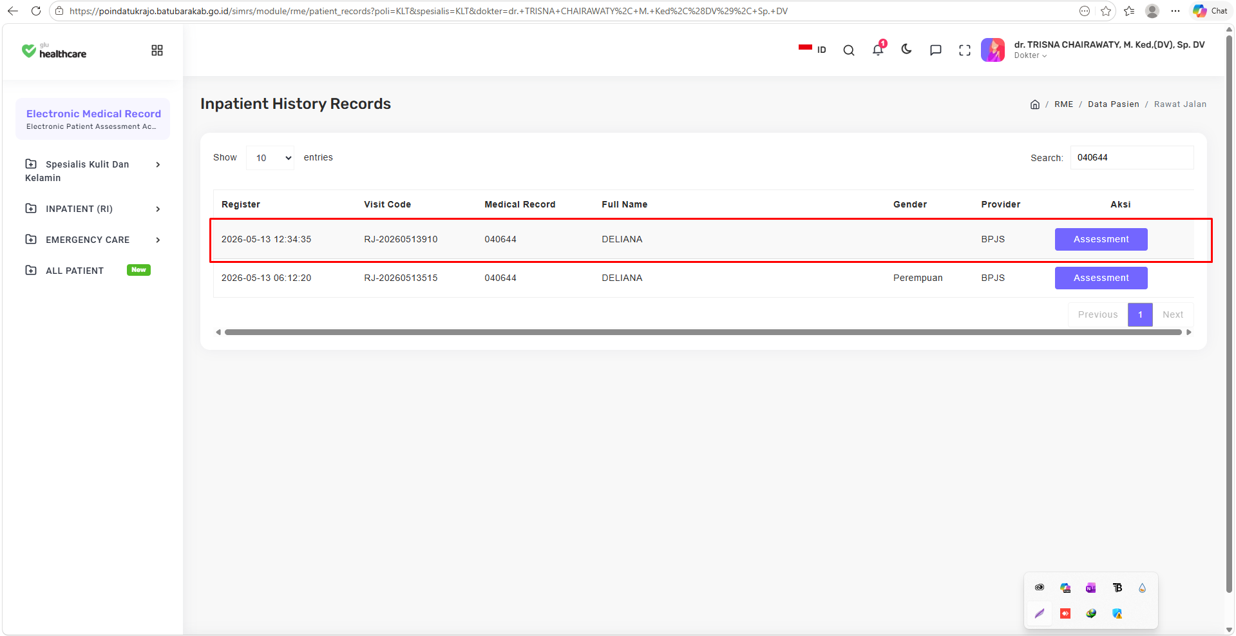Open Copilot Chat in browser toolbar
1236x636 pixels.
pos(1210,11)
